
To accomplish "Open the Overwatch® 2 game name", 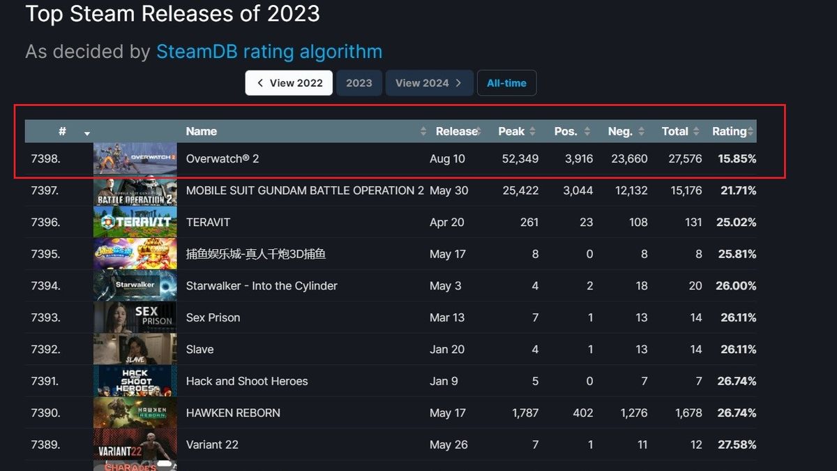I will pos(223,158).
